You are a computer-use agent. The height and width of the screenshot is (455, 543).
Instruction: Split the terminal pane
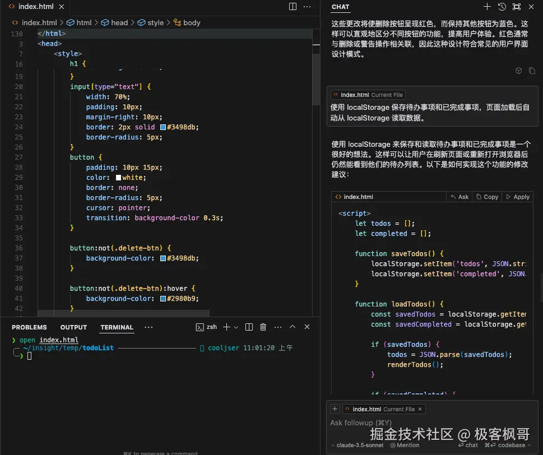point(249,327)
